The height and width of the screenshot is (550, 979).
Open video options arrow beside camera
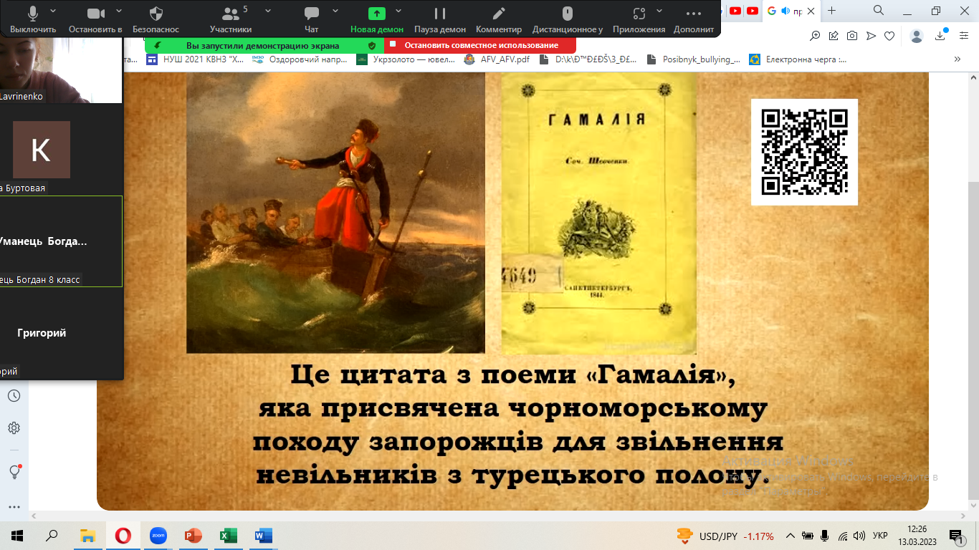coord(119,11)
